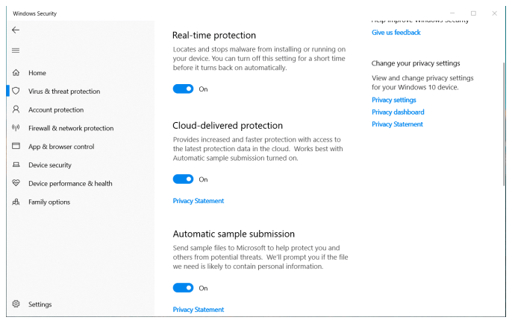This screenshot has width=512, height=323.
Task: Toggle Automatic sample submission off
Action: point(183,288)
